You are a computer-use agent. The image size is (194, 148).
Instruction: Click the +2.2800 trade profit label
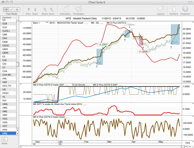tap(103, 44)
